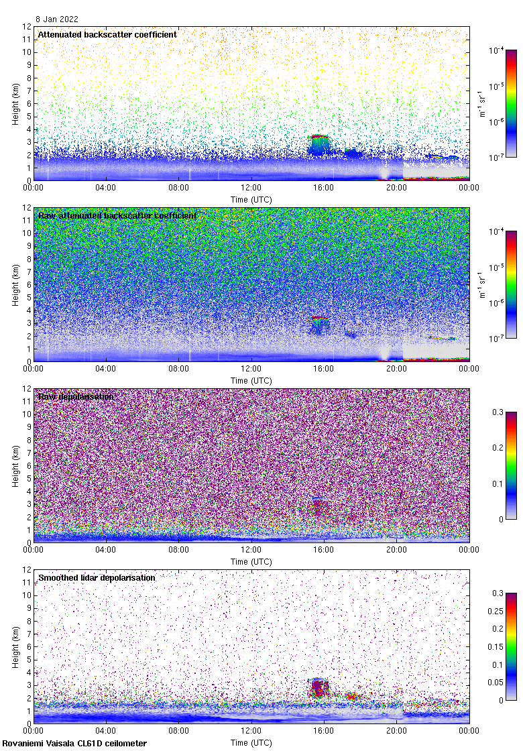Click the attenuated backscatter panel's colour bar
This screenshot has width=523, height=751.
point(511,103)
